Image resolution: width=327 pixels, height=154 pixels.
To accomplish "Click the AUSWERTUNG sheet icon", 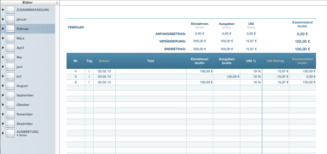I will click(10, 133).
